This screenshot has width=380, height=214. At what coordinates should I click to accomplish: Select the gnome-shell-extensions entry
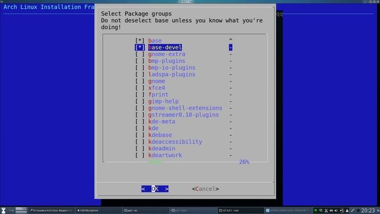click(185, 108)
